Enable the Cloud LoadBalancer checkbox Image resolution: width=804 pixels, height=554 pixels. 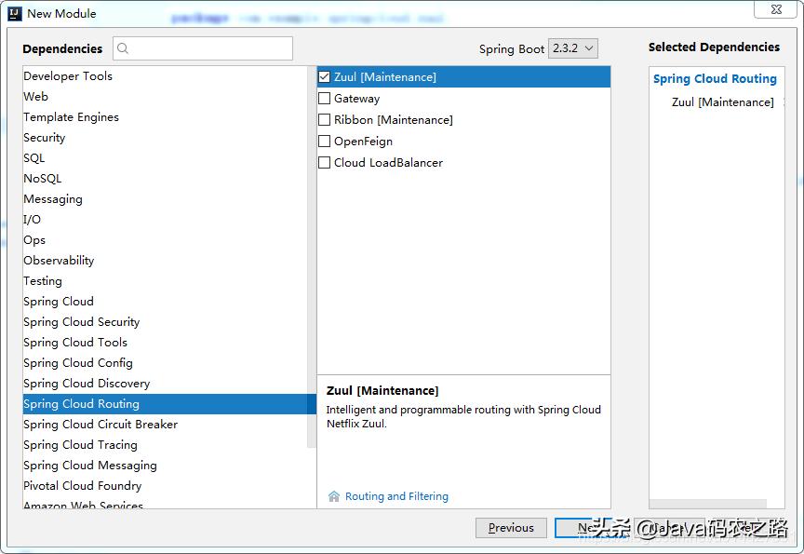coord(324,163)
